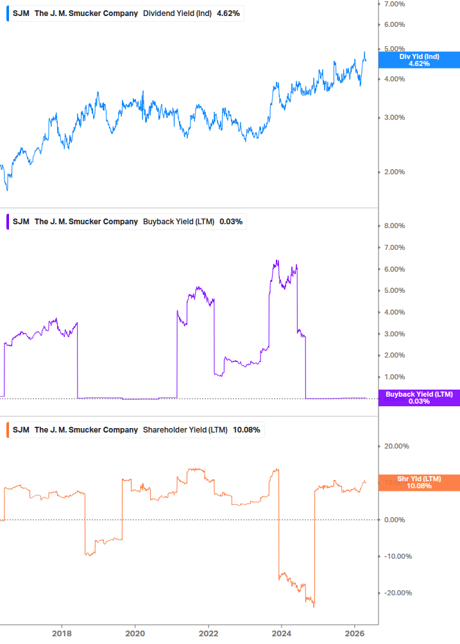Click the Shareholder Yield (LTM) legend label
This screenshot has width=460, height=644.
[x=185, y=430]
